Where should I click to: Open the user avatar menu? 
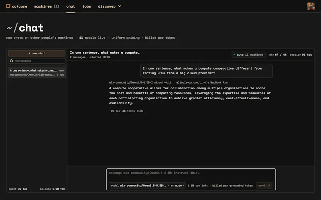click(x=311, y=6)
